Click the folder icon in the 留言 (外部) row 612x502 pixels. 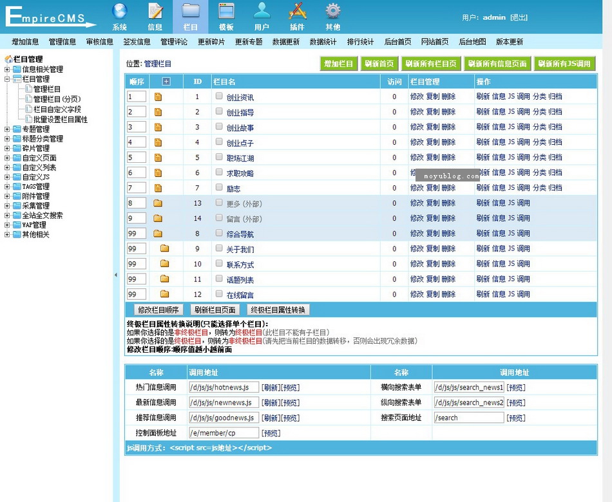[158, 218]
